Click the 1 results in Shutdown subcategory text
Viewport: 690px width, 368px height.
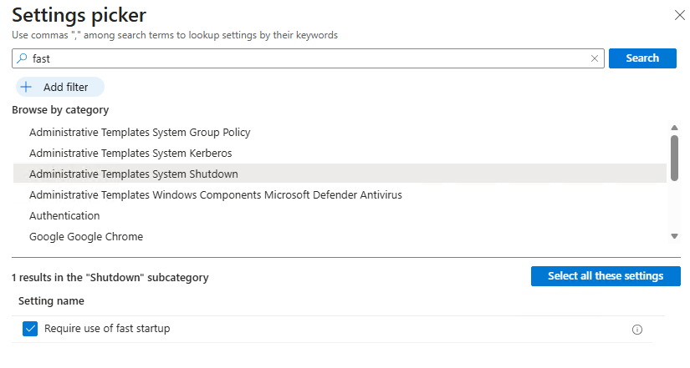[x=110, y=278]
